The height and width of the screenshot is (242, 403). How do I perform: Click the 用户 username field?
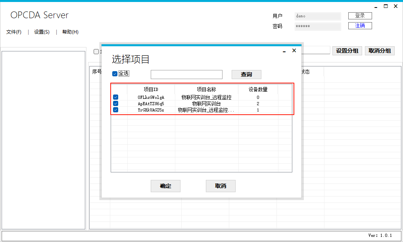pyautogui.click(x=317, y=16)
